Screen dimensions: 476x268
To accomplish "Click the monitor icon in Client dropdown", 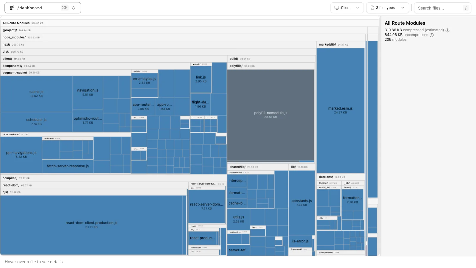I will point(337,8).
